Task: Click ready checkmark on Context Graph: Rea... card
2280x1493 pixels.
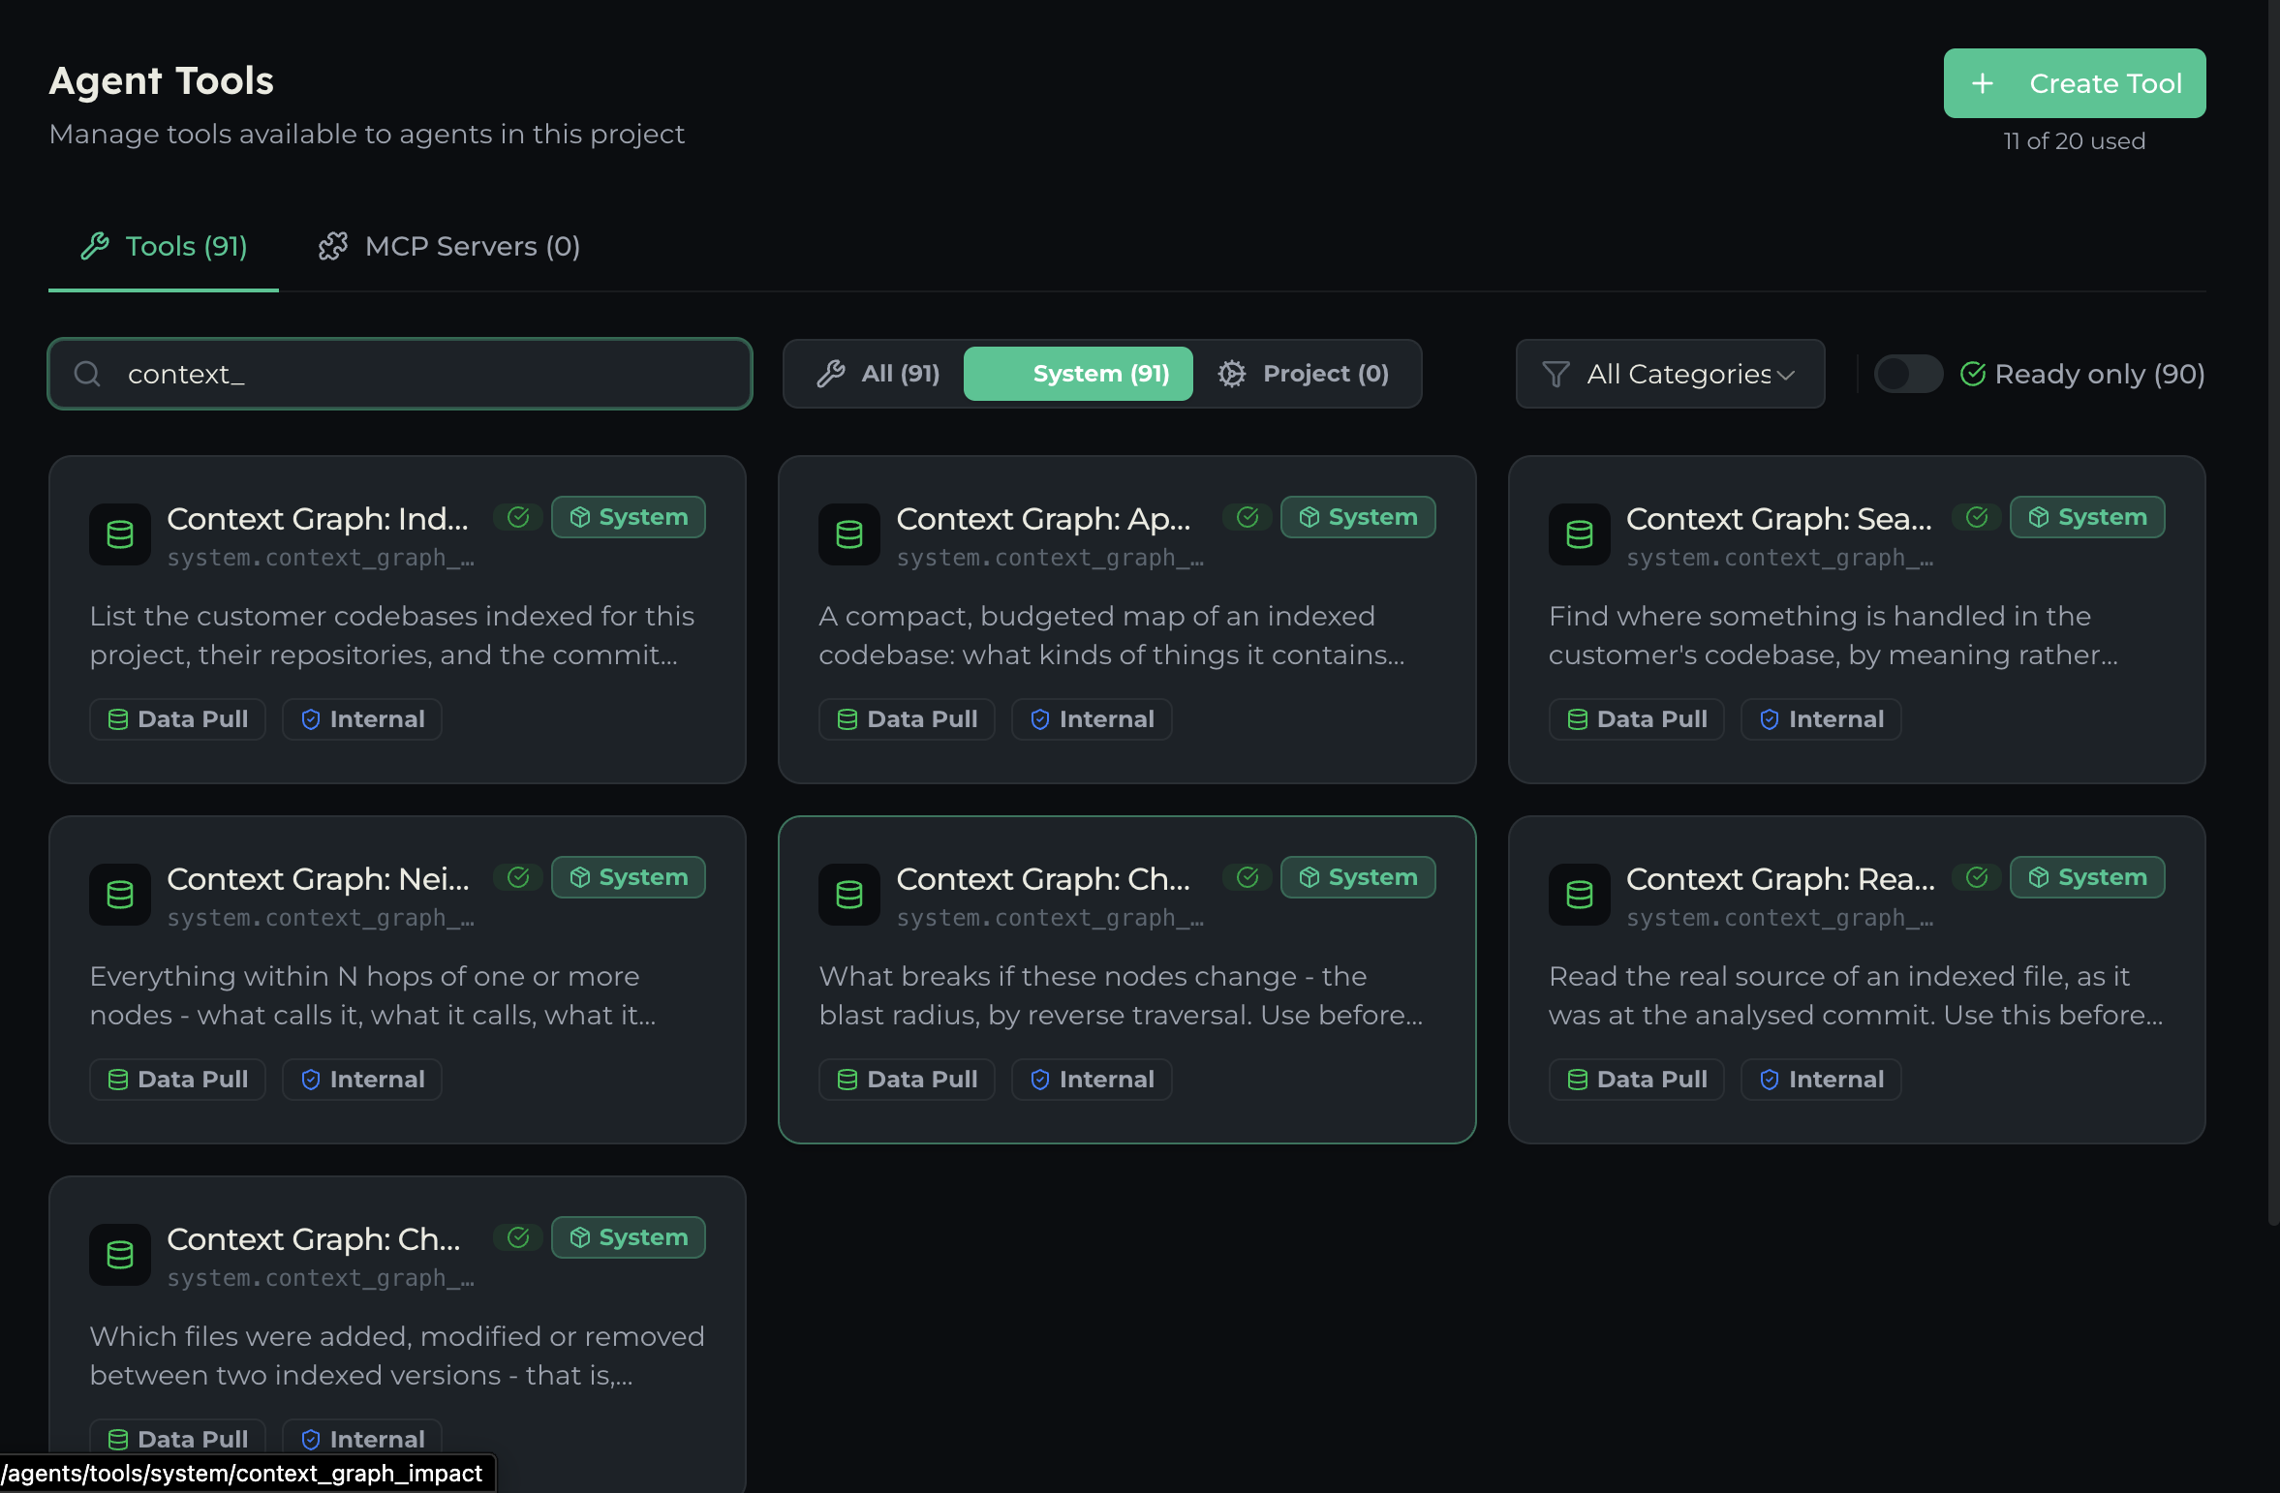Action: [1977, 877]
